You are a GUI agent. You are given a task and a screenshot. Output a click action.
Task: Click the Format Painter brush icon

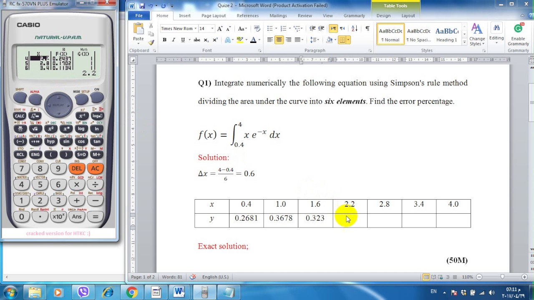click(x=151, y=42)
